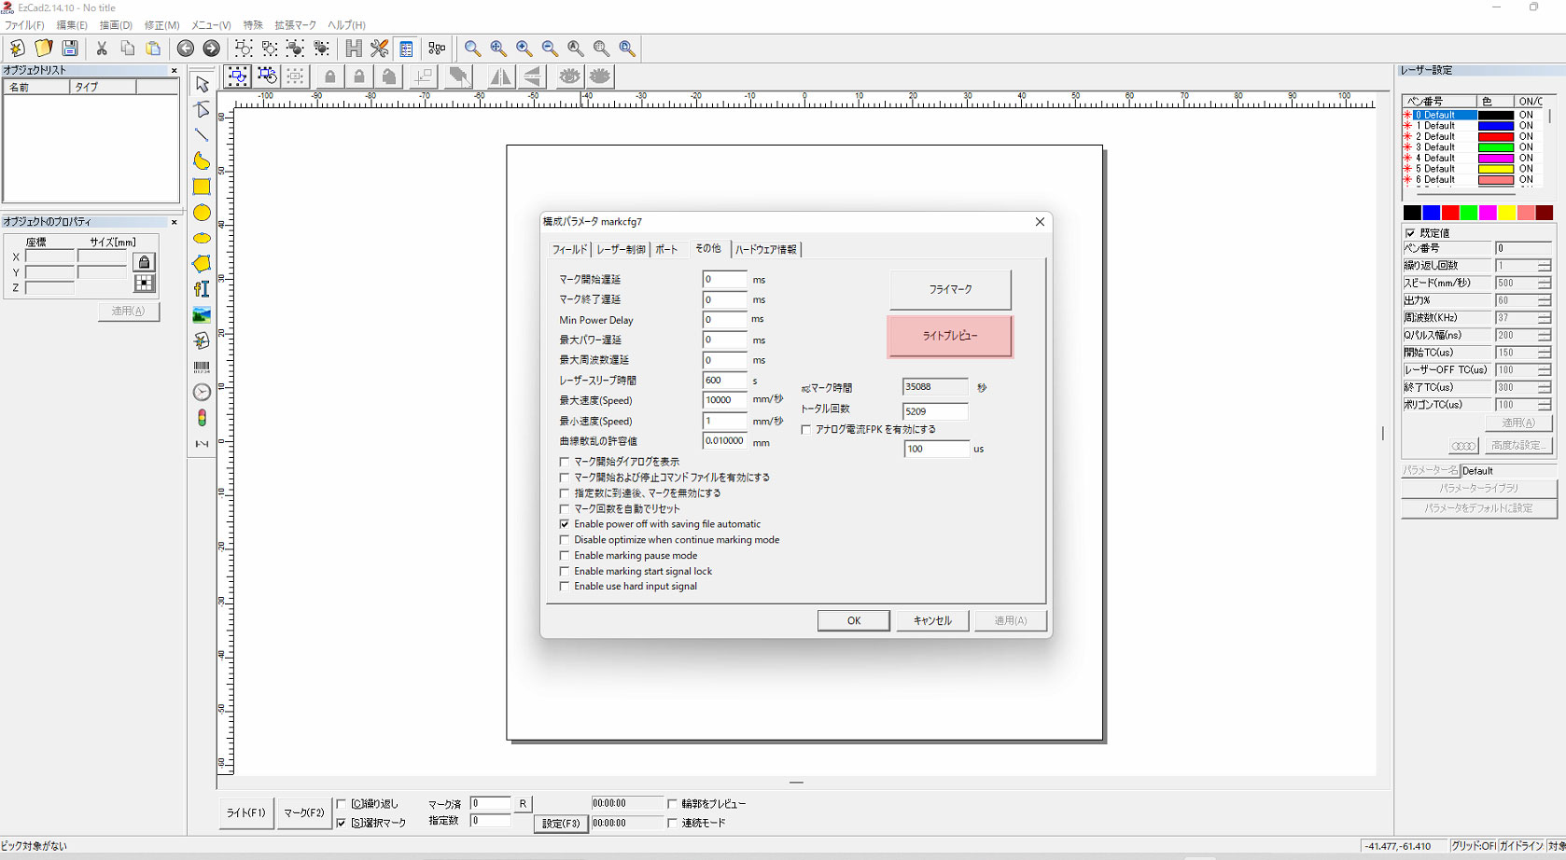Select the Curve drawing tool

[x=202, y=161]
